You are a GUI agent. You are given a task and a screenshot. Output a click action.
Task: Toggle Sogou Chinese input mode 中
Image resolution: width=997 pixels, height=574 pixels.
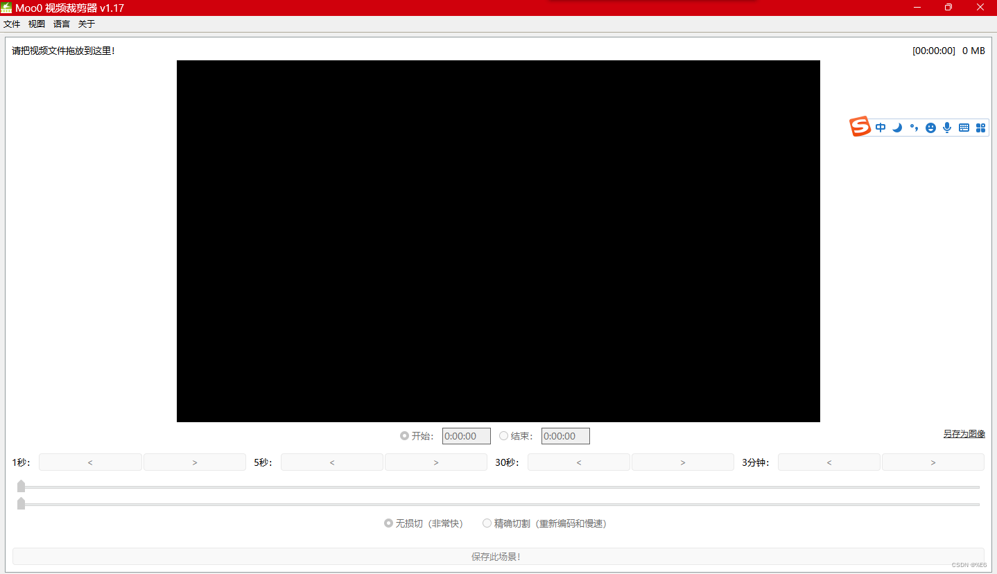[x=881, y=128]
